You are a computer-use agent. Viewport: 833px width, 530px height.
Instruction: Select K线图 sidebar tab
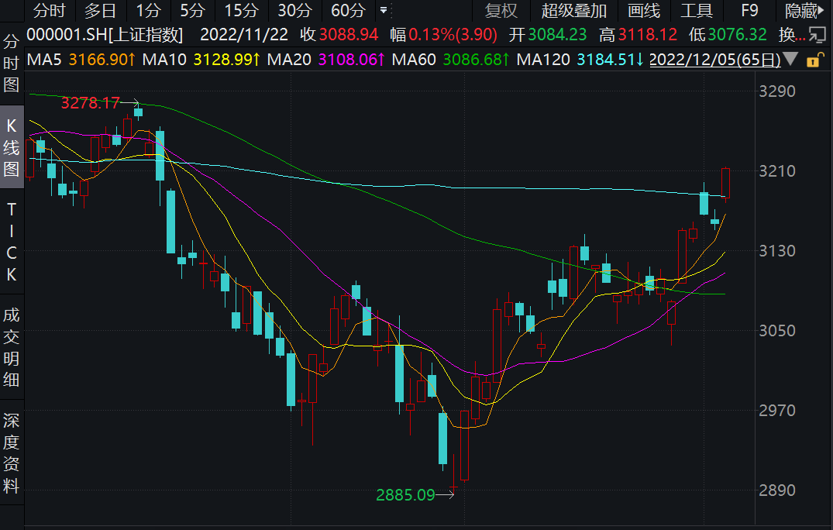[x=11, y=148]
